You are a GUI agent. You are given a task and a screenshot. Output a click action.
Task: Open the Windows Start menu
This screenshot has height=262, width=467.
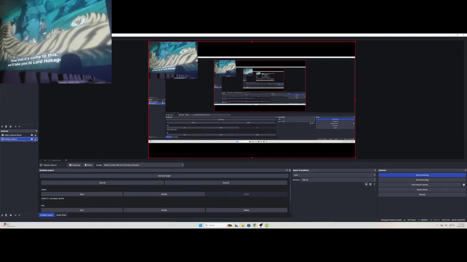tap(200, 225)
